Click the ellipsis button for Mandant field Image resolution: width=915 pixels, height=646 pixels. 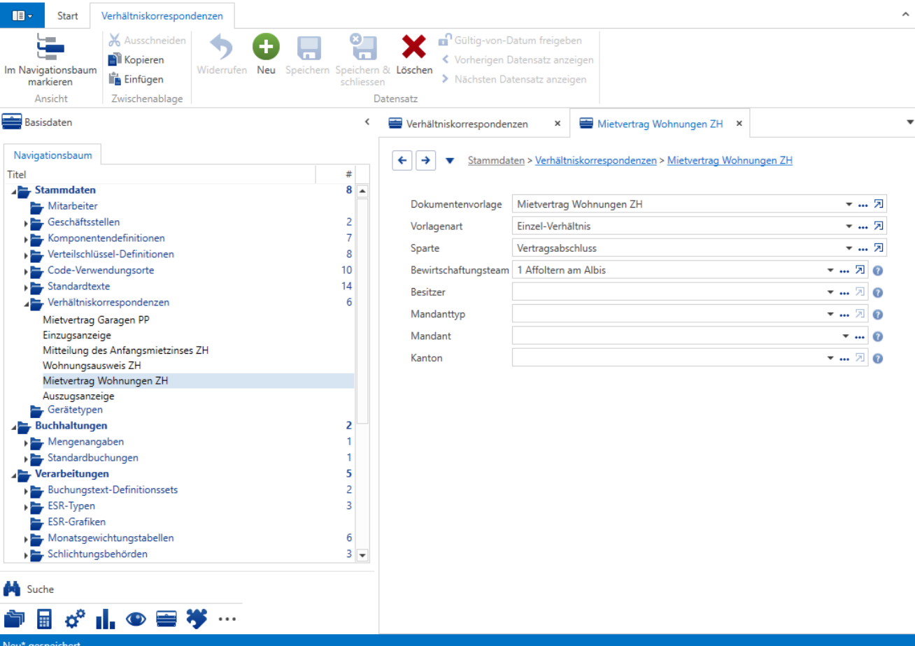pos(860,336)
